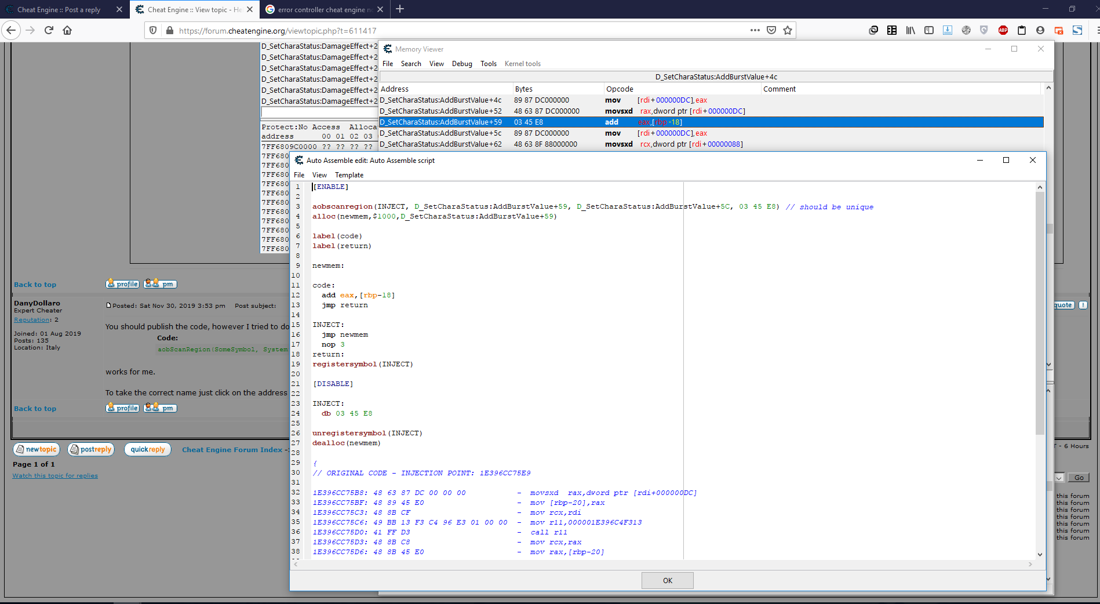Reload the forum page

tap(49, 30)
